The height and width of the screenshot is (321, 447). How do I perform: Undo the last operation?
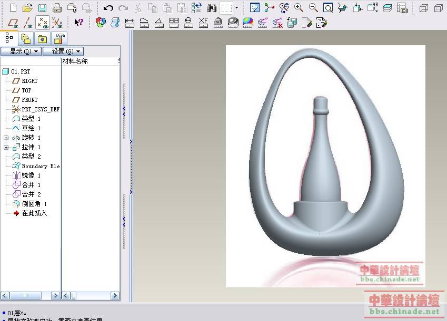coord(108,8)
